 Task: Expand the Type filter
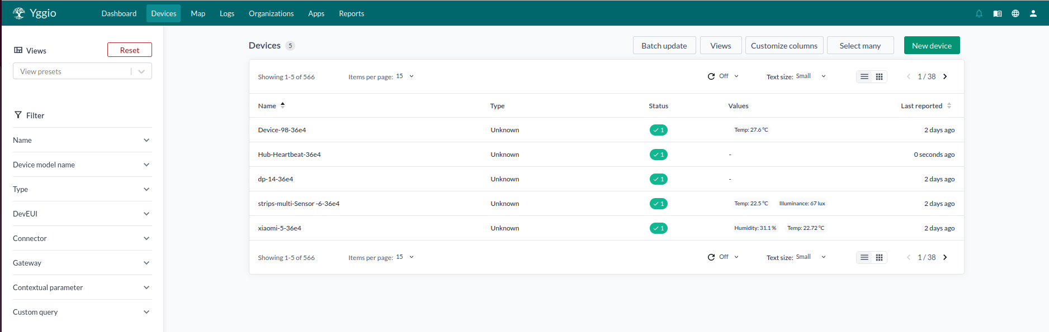pos(82,189)
